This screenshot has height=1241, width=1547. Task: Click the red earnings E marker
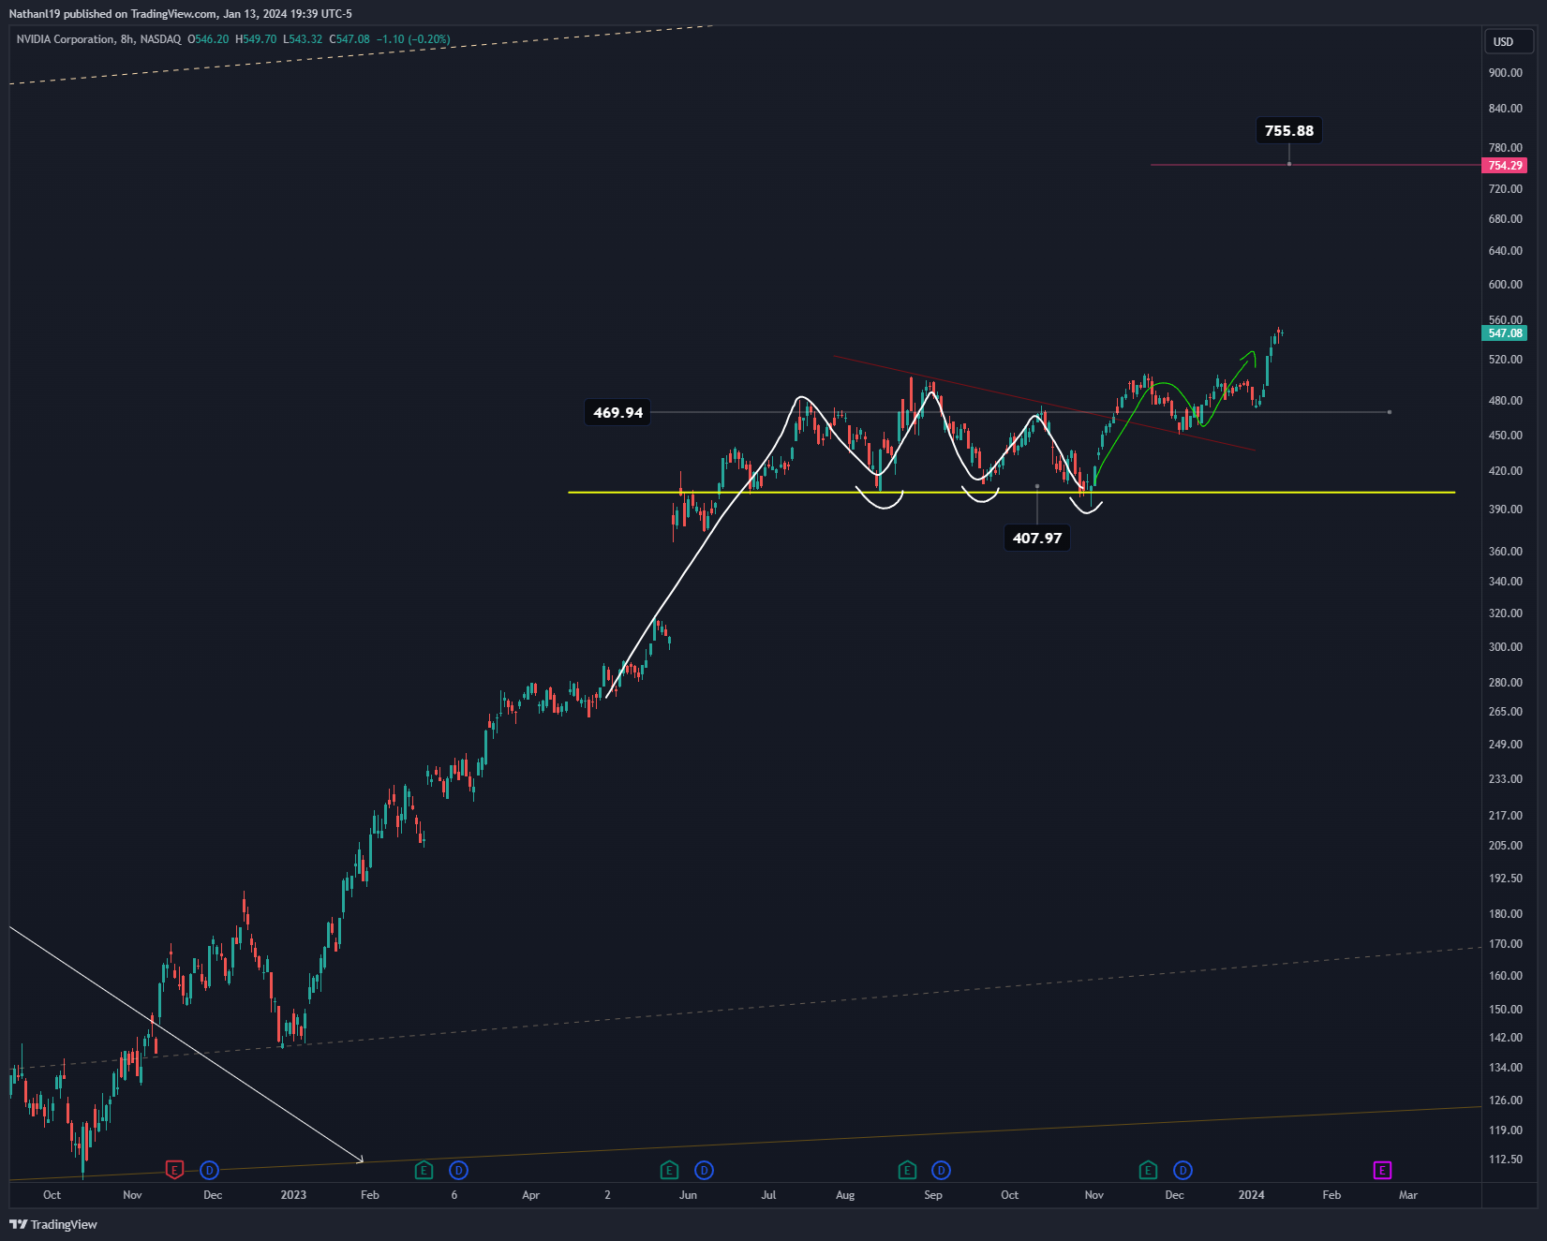pyautogui.click(x=174, y=1170)
